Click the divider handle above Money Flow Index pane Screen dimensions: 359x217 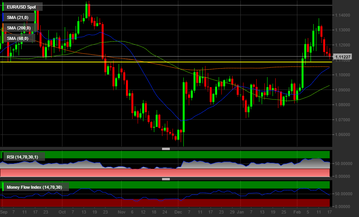[x=166, y=179]
